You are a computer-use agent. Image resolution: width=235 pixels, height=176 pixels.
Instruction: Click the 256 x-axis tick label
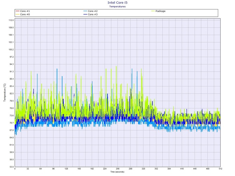pyautogui.click(x=117, y=169)
